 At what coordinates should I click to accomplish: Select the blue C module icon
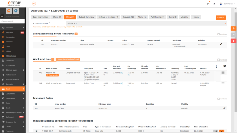click(x=16, y=11)
